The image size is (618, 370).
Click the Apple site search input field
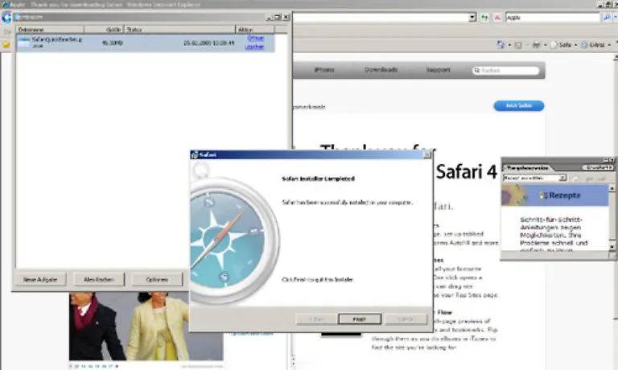tap(506, 70)
